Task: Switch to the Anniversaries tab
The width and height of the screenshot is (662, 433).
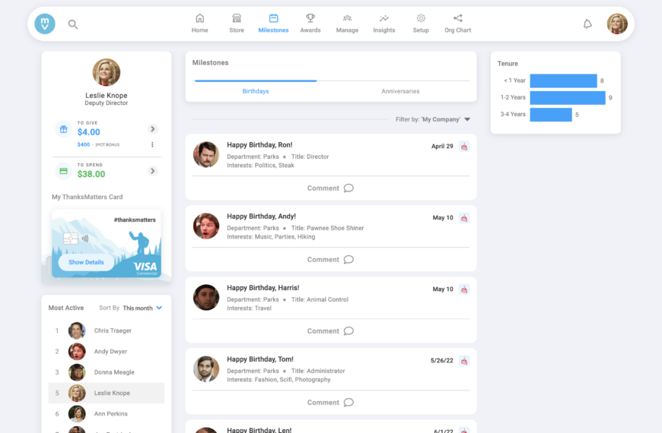Action: click(x=400, y=91)
